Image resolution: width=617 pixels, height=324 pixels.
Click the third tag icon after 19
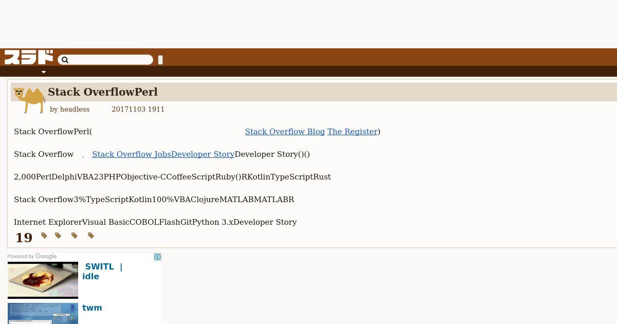click(x=75, y=236)
